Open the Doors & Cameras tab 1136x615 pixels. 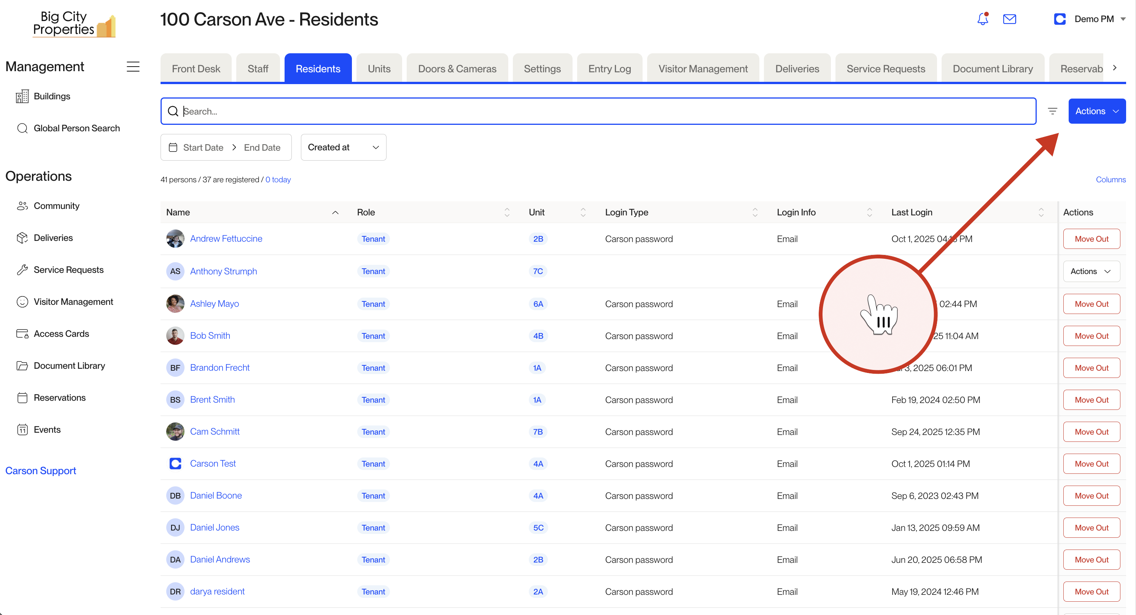tap(457, 69)
